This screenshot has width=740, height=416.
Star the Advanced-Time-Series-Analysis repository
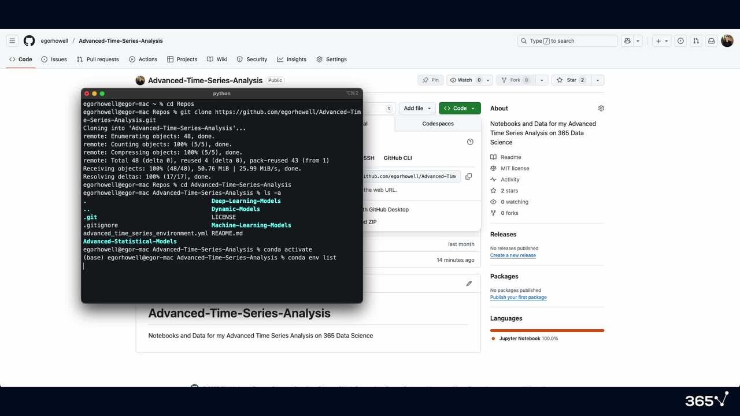[x=572, y=80]
